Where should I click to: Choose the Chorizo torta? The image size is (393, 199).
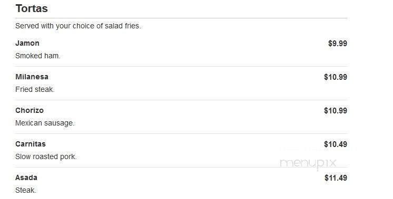pos(30,110)
